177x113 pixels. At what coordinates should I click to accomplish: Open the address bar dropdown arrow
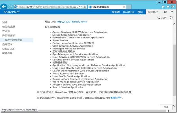(x=82, y=7)
